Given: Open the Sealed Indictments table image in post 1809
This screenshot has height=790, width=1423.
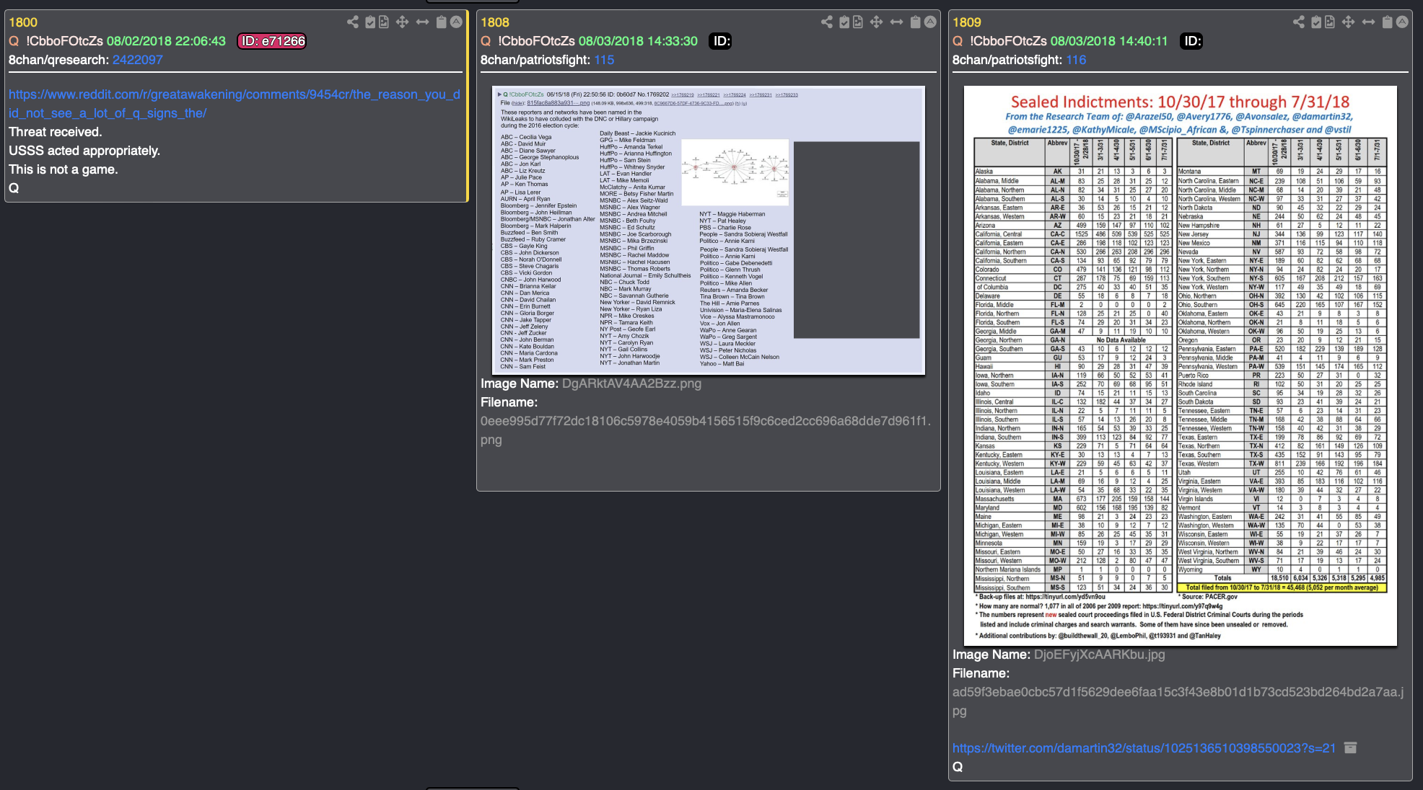Looking at the screenshot, I should [x=1181, y=366].
